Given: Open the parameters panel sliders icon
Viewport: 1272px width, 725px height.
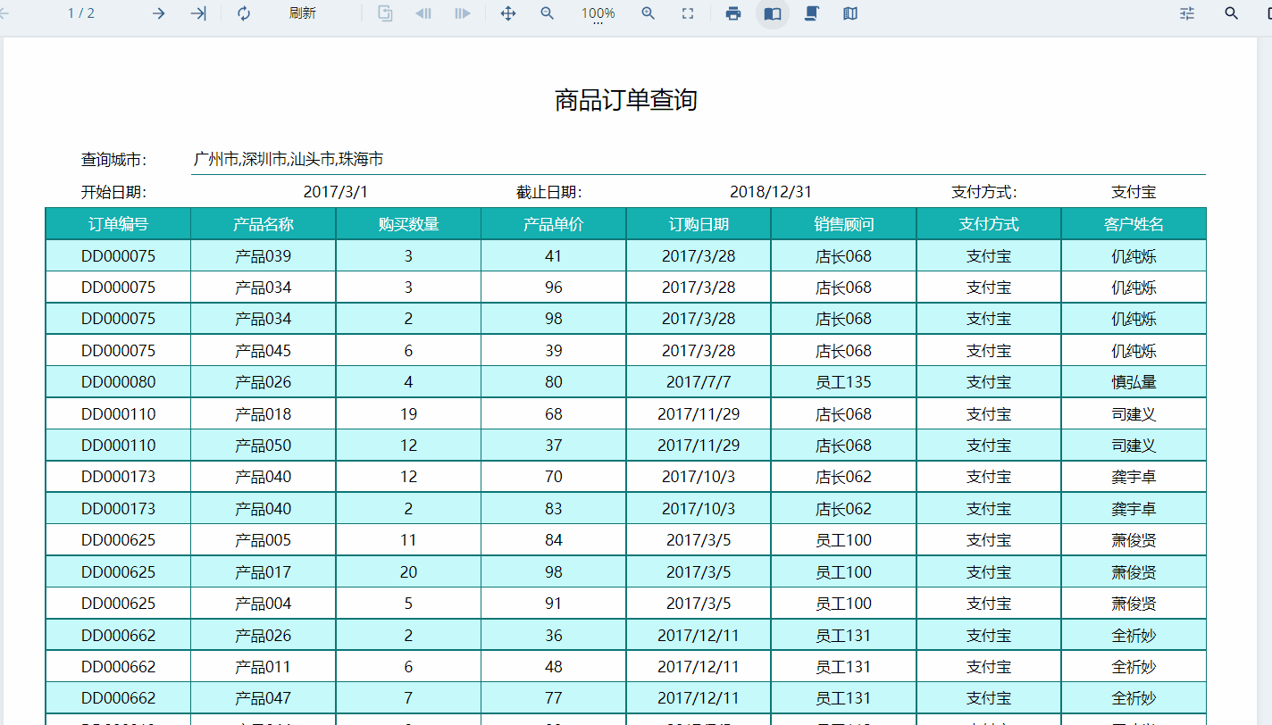Looking at the screenshot, I should coord(1187,13).
